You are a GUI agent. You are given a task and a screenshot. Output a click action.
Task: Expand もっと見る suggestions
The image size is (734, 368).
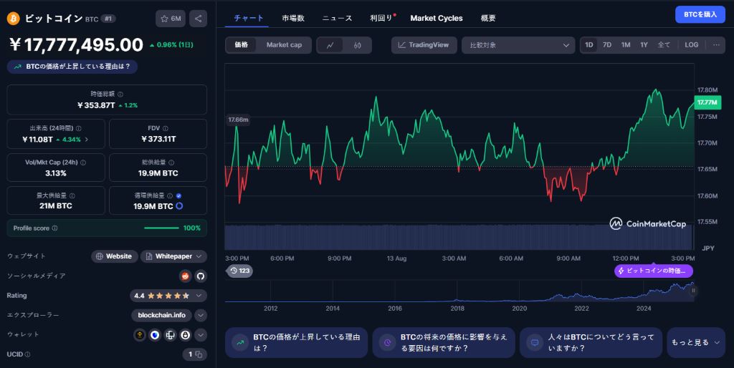695,343
